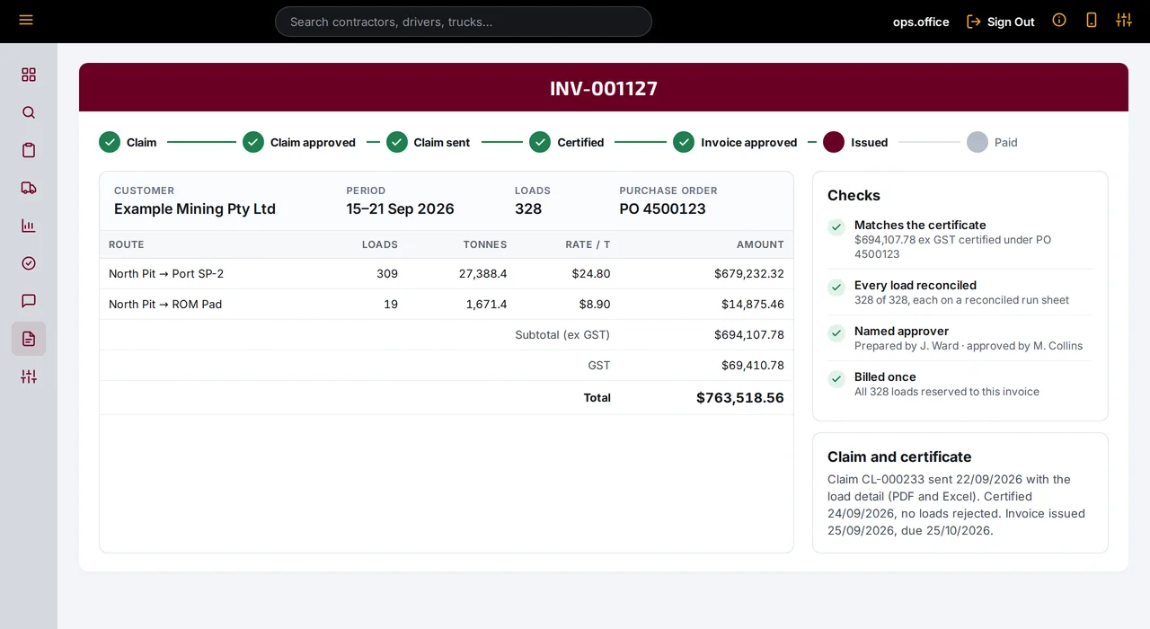Open the info circle icon

coord(1059,20)
